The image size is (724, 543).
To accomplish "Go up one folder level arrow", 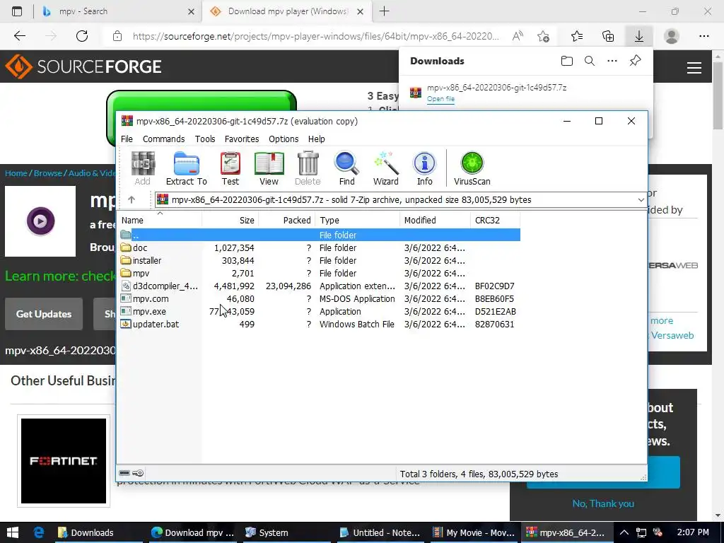I will 132,199.
